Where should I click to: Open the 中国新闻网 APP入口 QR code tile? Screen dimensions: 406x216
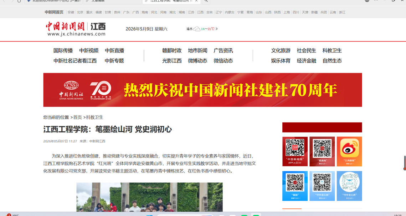pyautogui.click(x=295, y=151)
